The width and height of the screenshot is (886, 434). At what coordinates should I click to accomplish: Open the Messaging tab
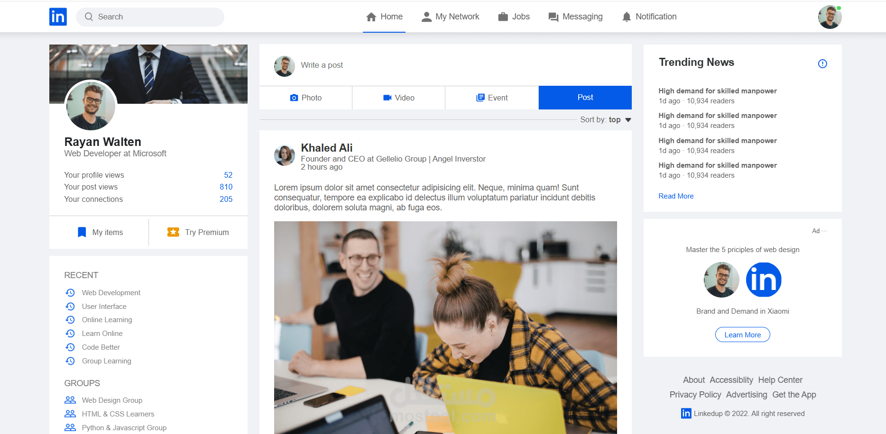pos(575,17)
